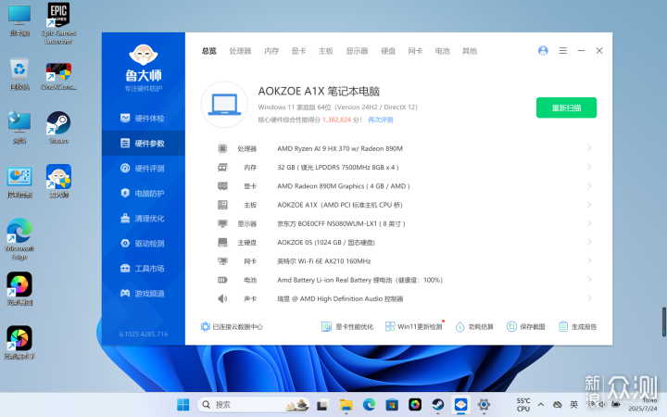This screenshot has width=667, height=417.
Task: Open 功耗估算 tool
Action: coord(474,327)
